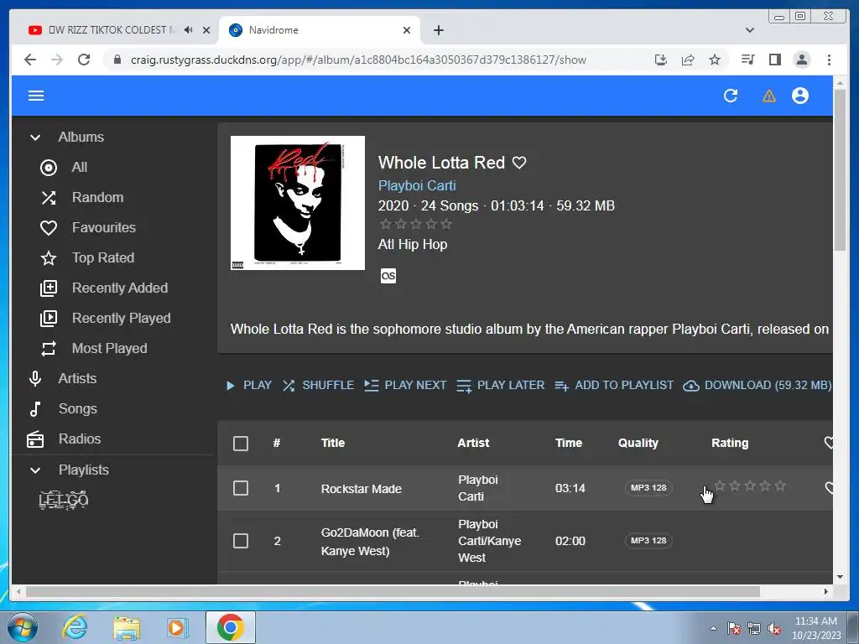Check the box for Rockstar Made

click(241, 488)
